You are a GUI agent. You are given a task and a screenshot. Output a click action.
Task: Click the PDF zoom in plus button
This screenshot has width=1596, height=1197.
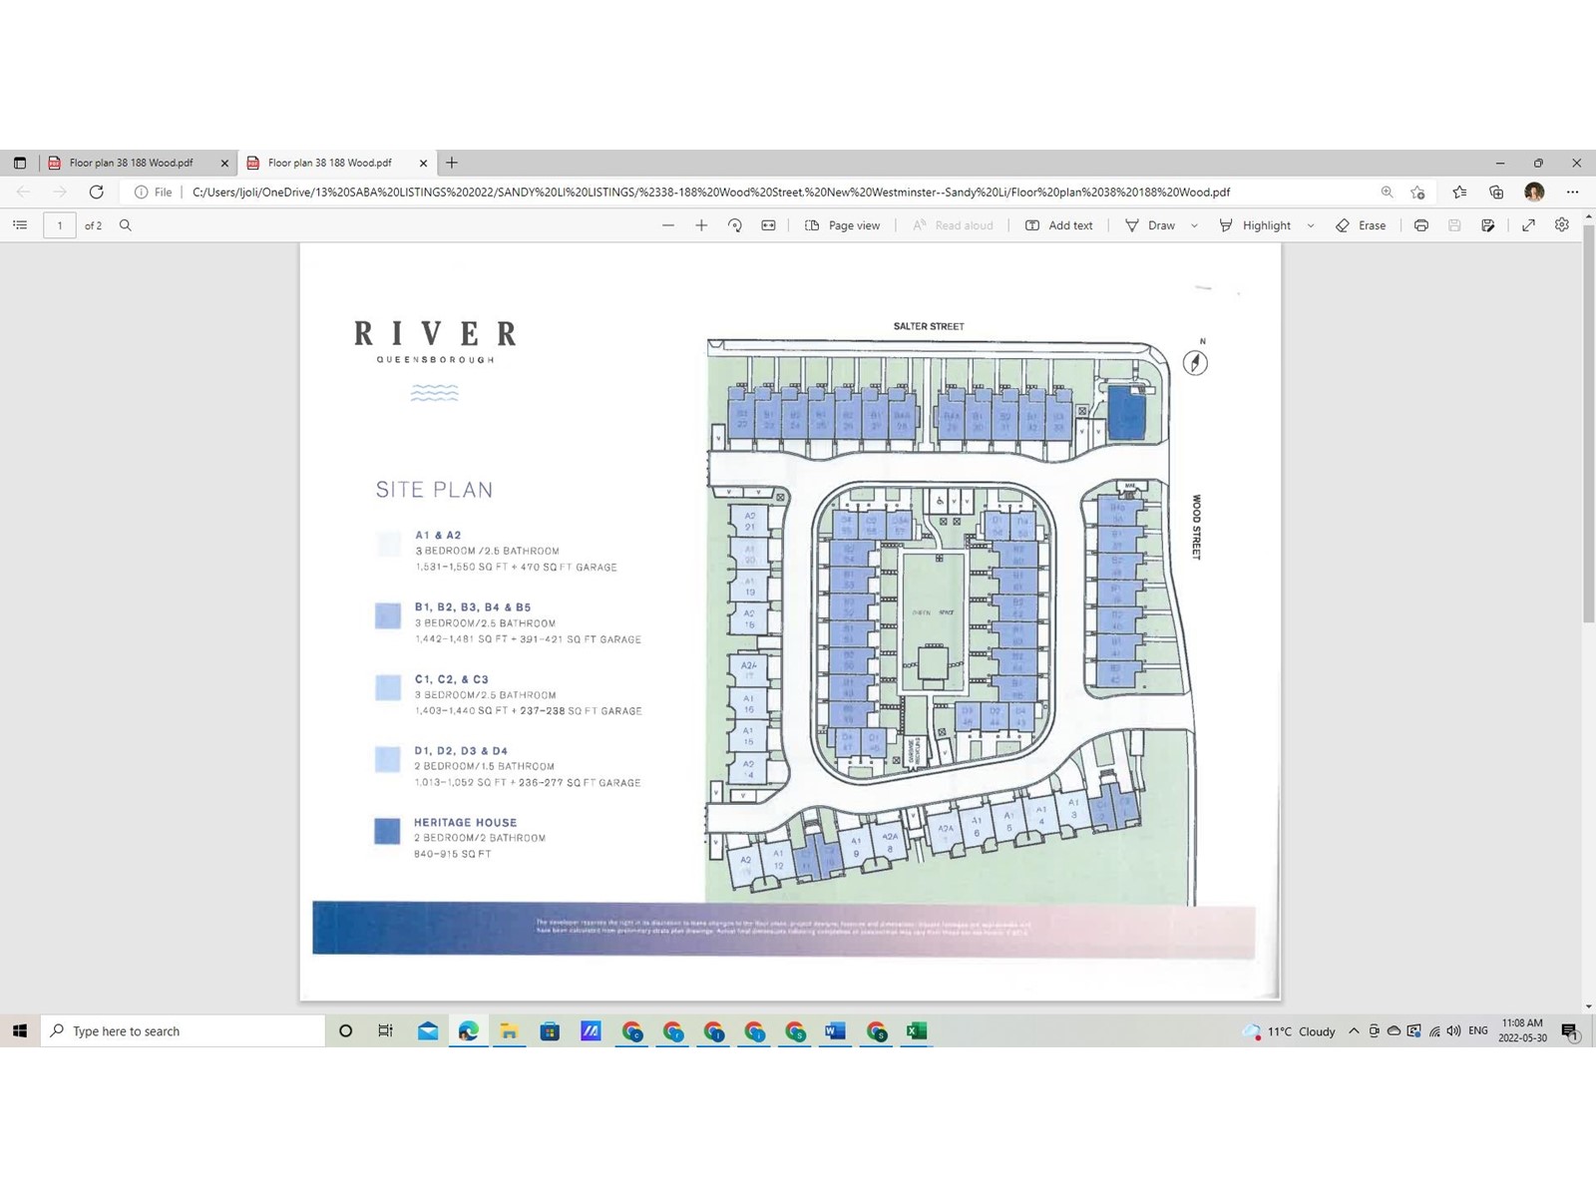(701, 225)
